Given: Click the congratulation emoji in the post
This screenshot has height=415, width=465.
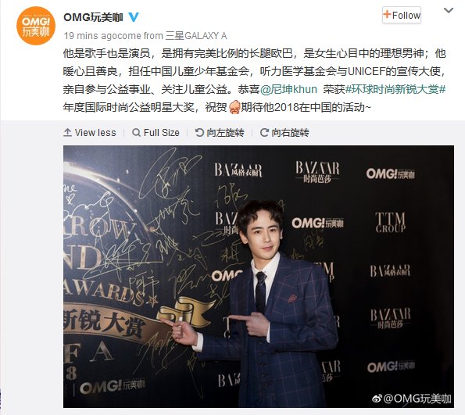Looking at the screenshot, I should [234, 107].
